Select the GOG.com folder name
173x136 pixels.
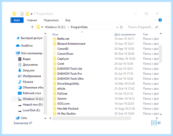click(x=63, y=104)
